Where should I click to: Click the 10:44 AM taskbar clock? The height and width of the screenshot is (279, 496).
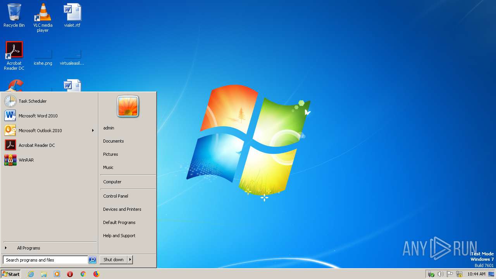tap(476, 274)
